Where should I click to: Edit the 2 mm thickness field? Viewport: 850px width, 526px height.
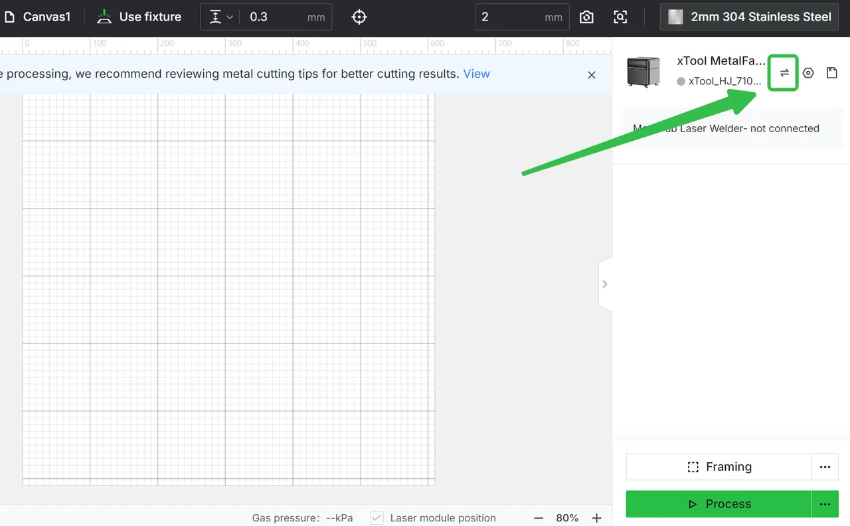tap(522, 17)
